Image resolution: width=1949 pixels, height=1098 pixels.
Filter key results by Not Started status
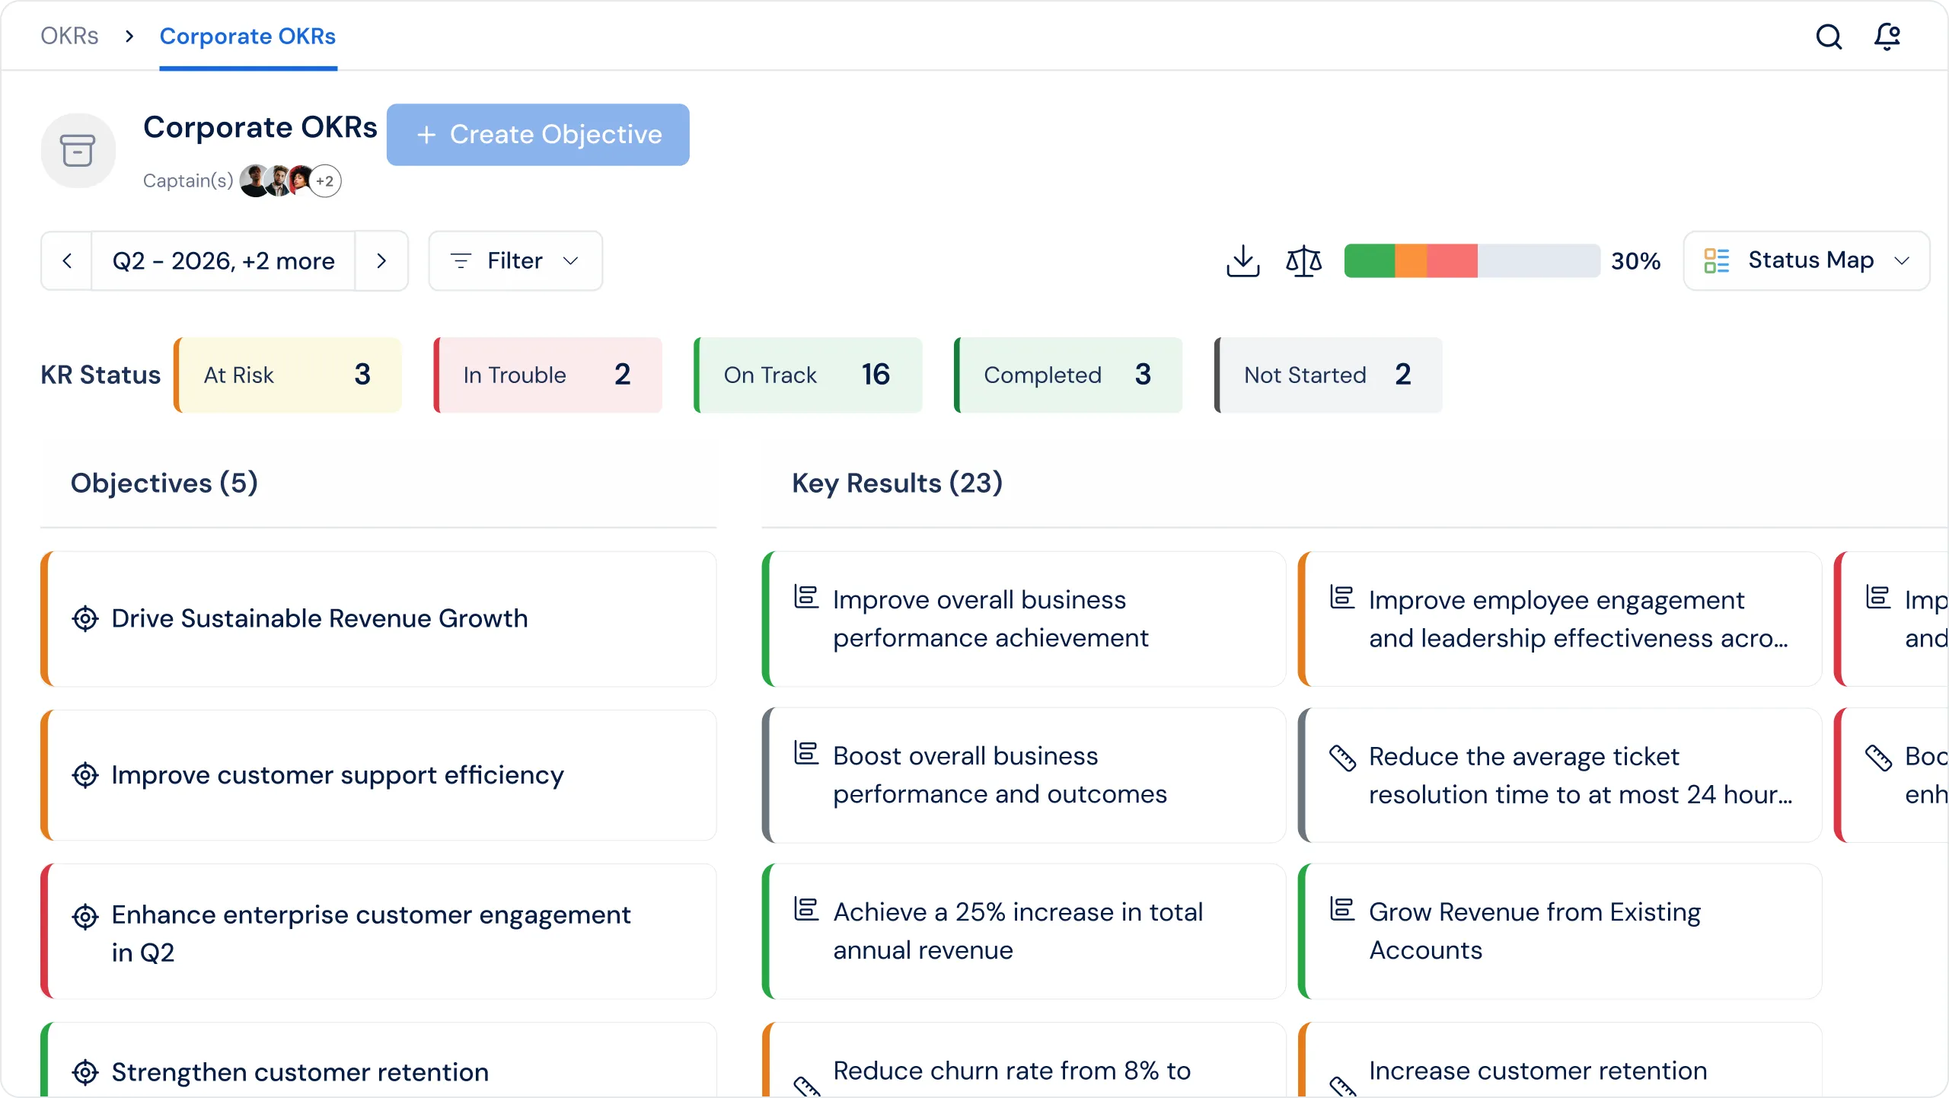[x=1329, y=375]
